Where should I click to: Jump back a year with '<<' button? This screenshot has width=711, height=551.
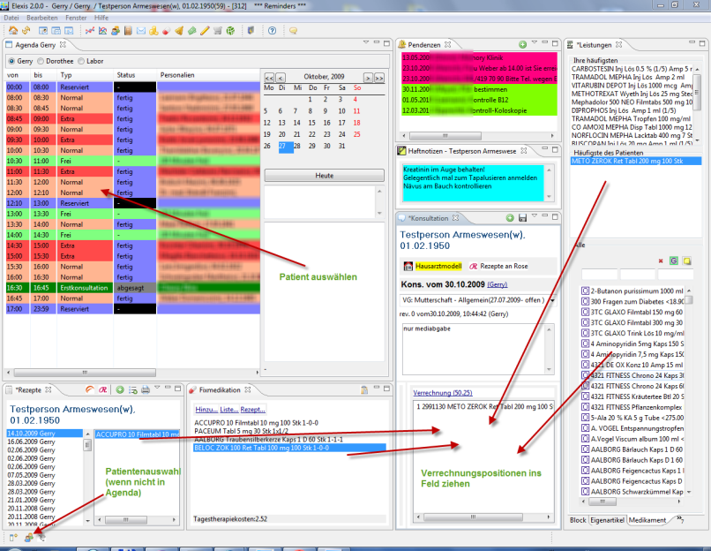pos(269,78)
